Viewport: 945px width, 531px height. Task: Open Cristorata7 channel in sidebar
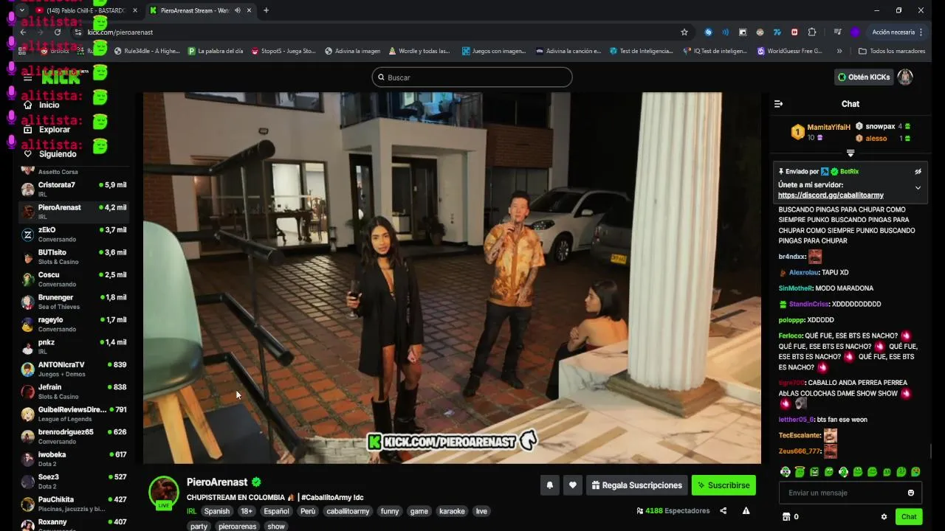[74, 189]
